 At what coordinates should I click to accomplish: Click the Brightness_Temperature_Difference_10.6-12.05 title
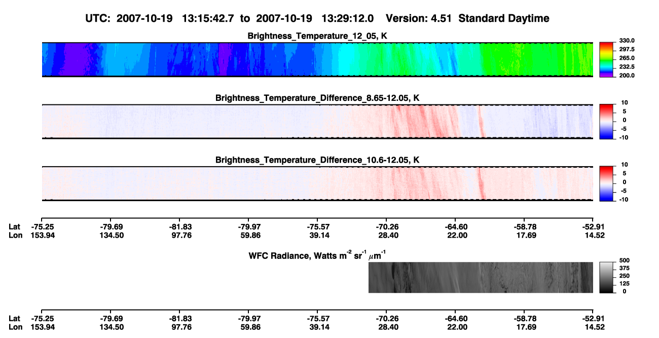(317, 160)
